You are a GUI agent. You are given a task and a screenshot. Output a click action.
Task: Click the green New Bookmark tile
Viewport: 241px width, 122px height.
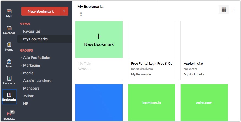99,39
